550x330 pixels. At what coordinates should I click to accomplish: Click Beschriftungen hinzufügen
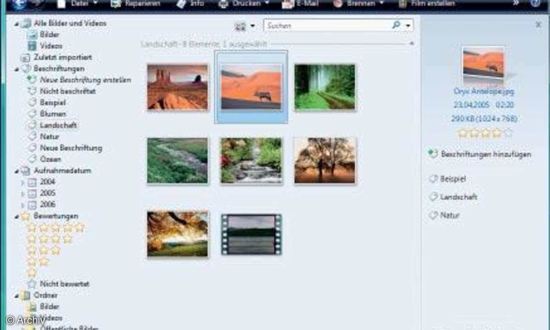click(486, 154)
